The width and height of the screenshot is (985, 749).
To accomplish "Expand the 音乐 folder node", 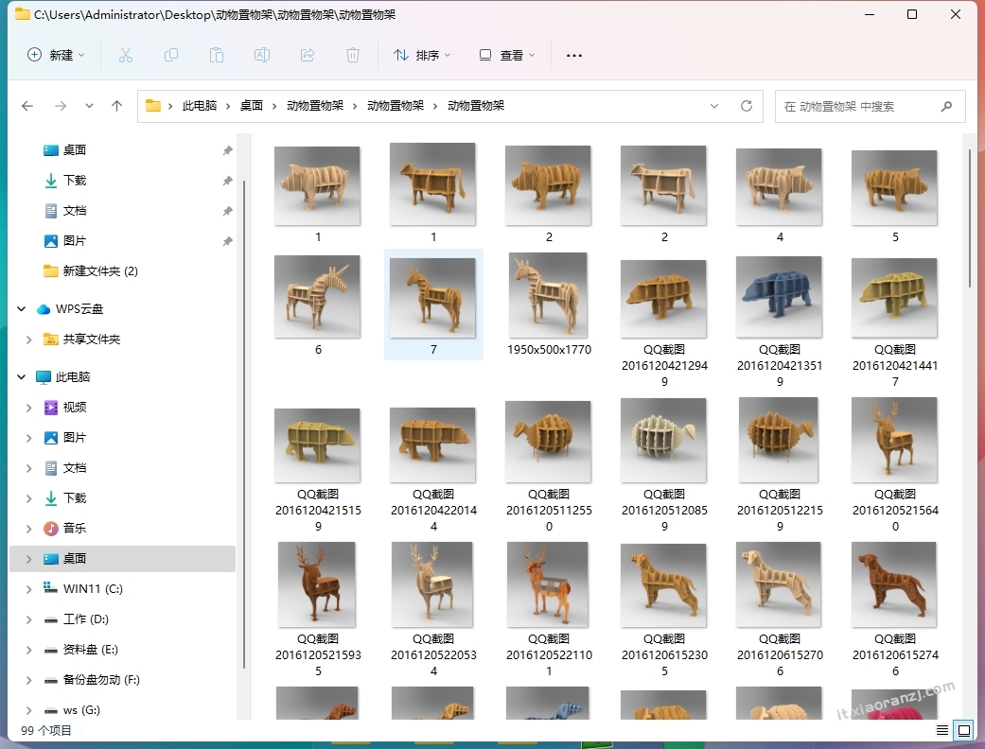I will point(29,529).
